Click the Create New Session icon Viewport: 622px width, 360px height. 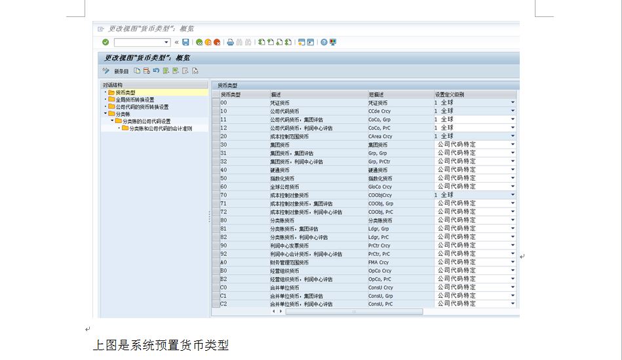click(301, 42)
